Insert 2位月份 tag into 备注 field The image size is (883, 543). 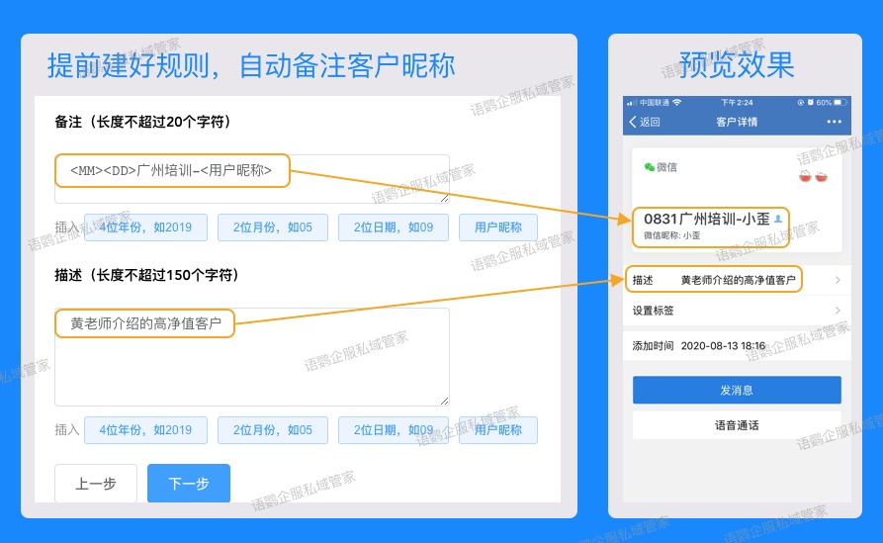coord(272,227)
